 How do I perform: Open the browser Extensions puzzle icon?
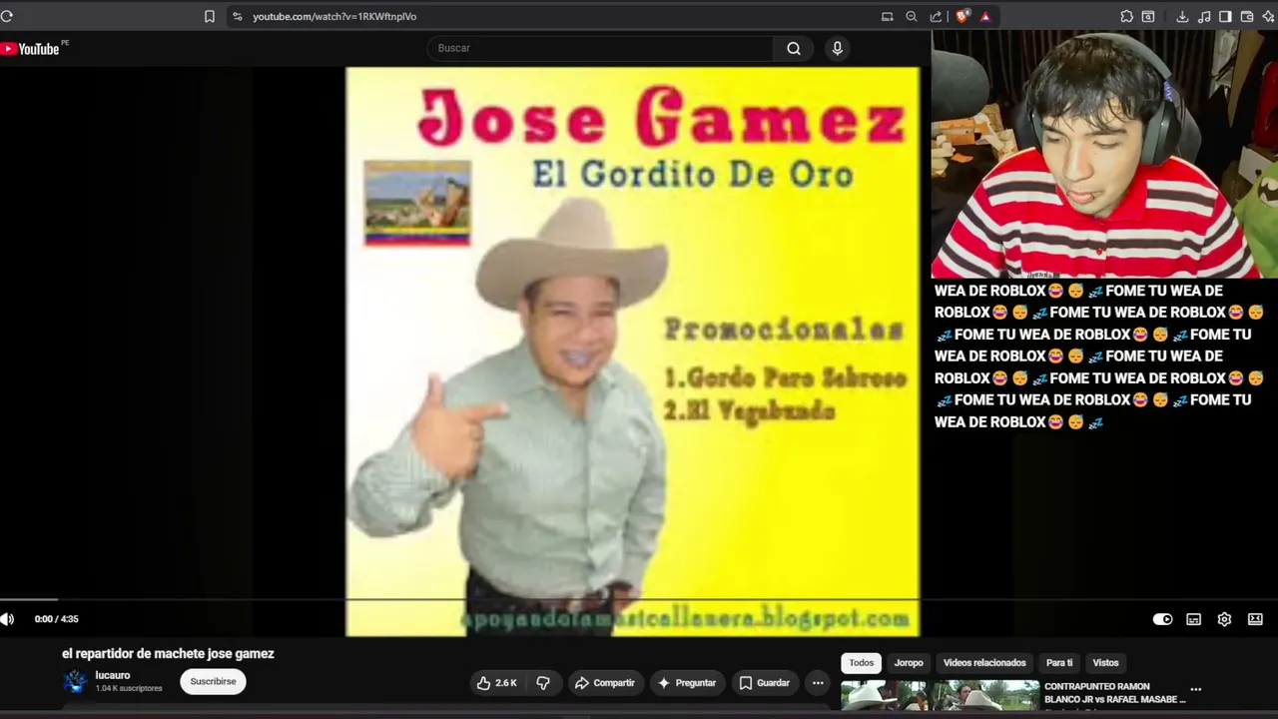tap(1127, 16)
